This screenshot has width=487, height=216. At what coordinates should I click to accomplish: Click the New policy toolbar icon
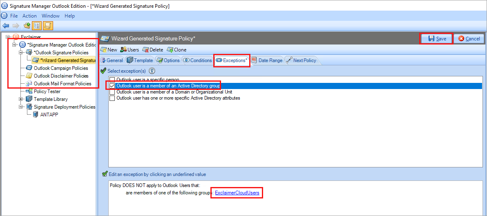coord(103,50)
